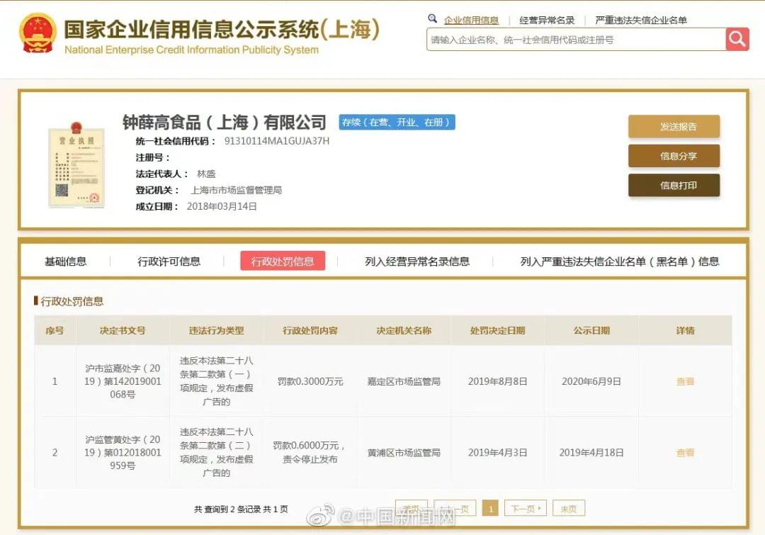Open the 列入经营异常名录信息 tab

click(x=417, y=261)
